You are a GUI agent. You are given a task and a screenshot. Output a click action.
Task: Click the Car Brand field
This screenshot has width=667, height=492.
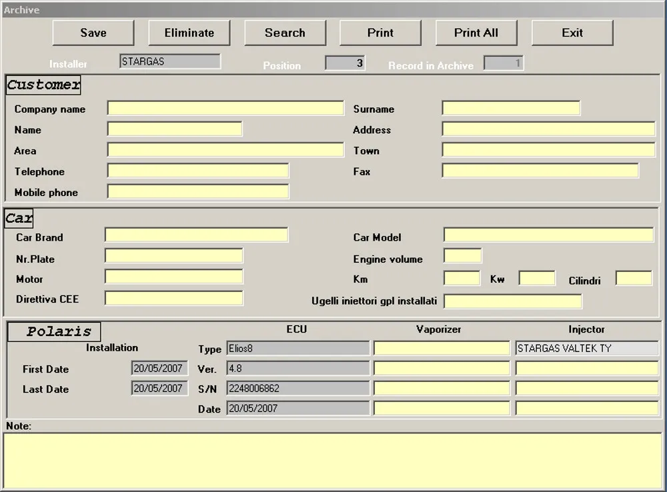196,235
